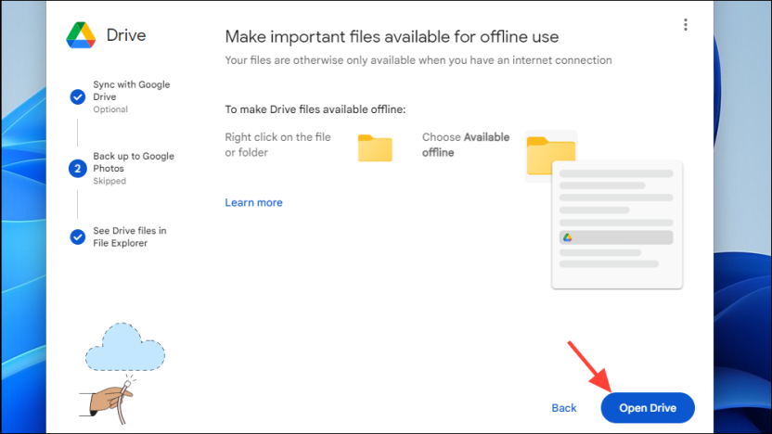Click the Open Drive button
The width and height of the screenshot is (772, 434).
click(648, 407)
